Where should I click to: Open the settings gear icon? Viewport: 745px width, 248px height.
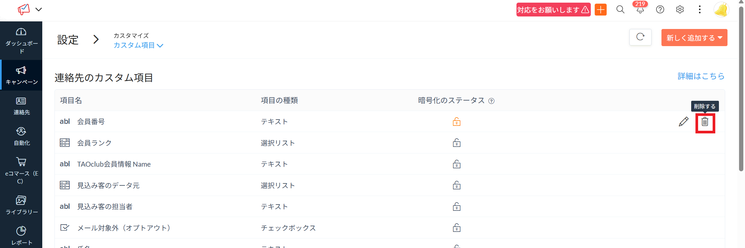pyautogui.click(x=680, y=10)
